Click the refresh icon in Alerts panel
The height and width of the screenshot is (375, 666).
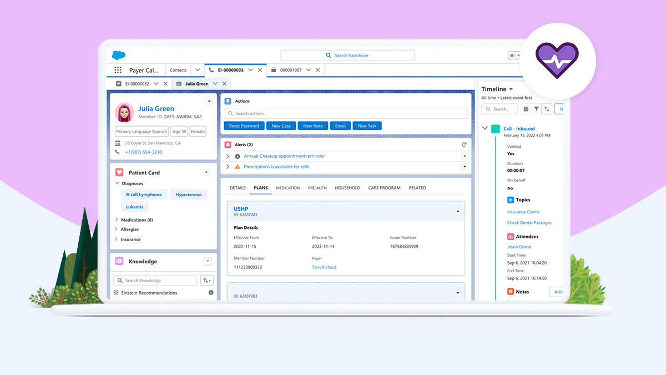464,144
